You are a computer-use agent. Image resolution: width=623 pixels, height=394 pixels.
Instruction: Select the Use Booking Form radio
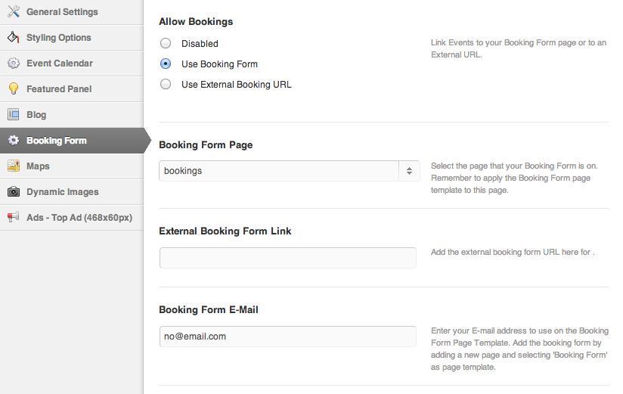[166, 64]
